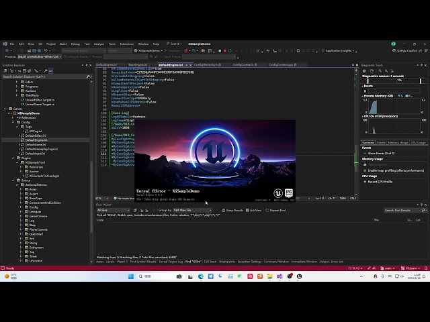Click the Diagnostic Tools settings gear icon
This screenshot has width=430, height=322.
point(364,71)
